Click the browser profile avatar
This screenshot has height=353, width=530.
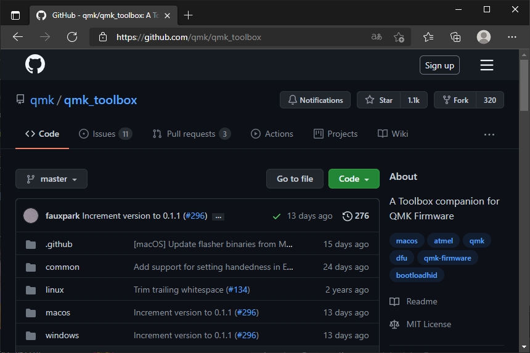(484, 37)
